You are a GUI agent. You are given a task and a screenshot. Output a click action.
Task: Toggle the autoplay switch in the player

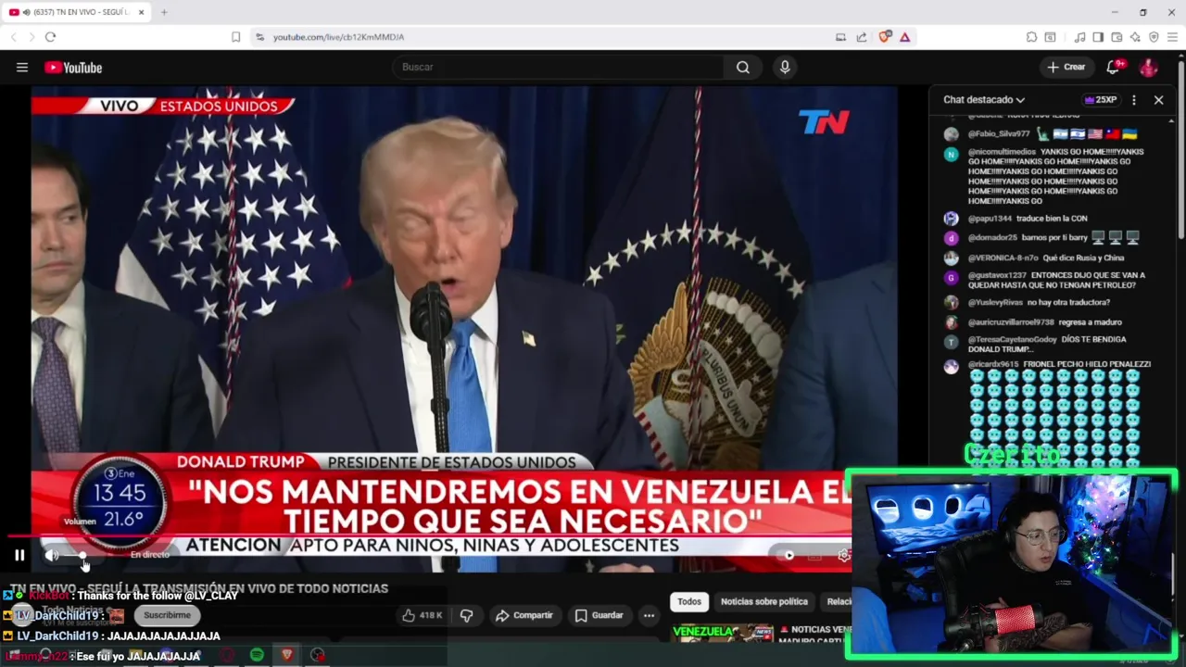(786, 555)
